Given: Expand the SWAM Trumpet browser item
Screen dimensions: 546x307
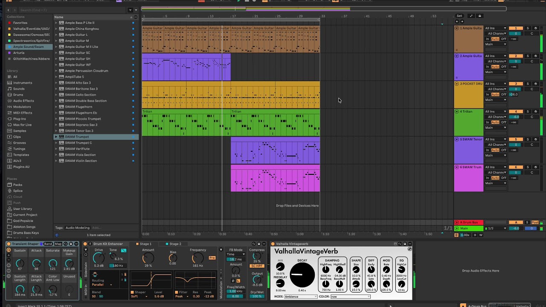Looking at the screenshot, I should coord(56,136).
